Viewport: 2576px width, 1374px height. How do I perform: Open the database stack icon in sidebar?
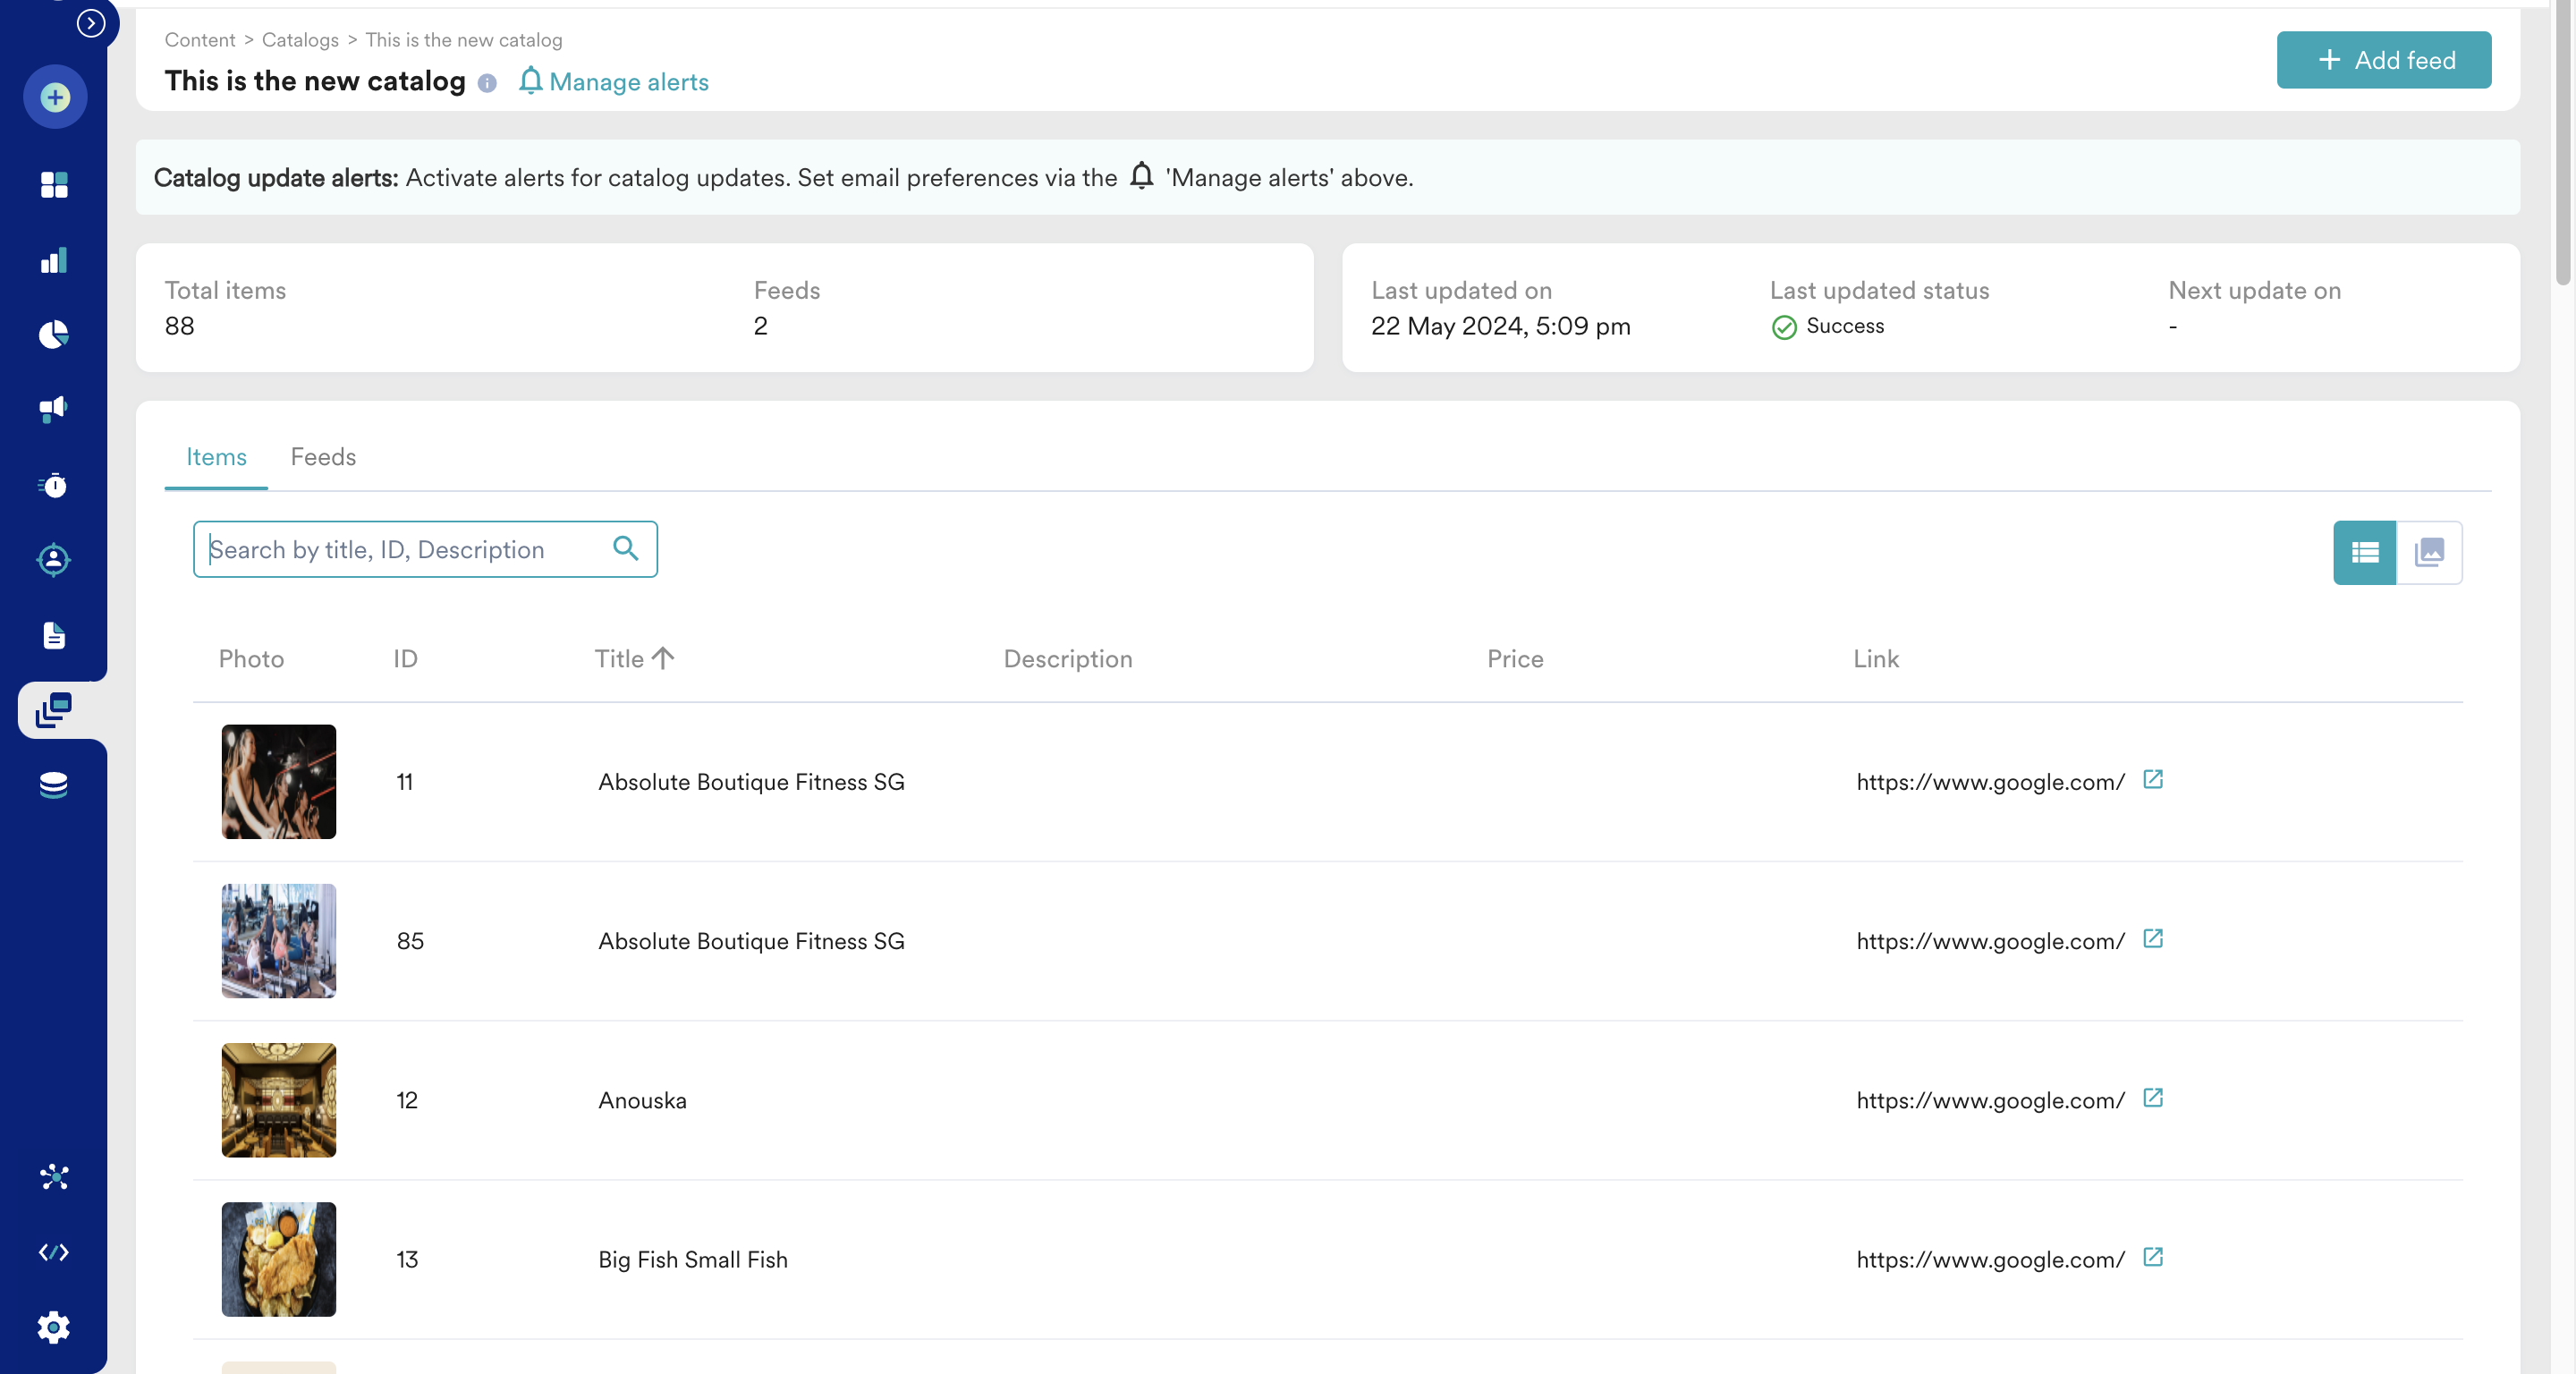click(x=54, y=785)
